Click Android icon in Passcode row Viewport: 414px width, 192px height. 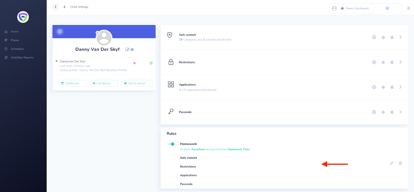pyautogui.click(x=383, y=112)
